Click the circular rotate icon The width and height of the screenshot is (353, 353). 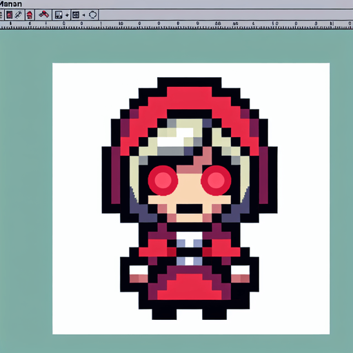(93, 14)
